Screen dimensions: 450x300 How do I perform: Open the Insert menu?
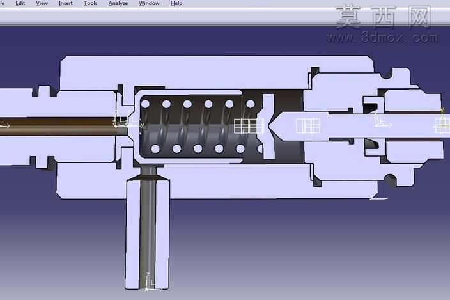tap(65, 3)
